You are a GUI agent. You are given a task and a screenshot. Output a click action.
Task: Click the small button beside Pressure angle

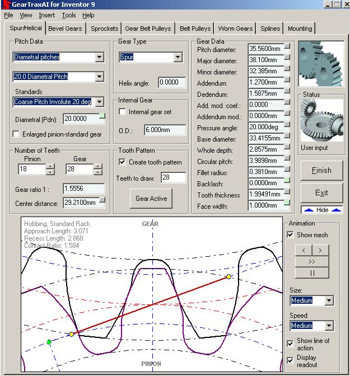287,124
